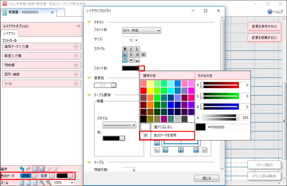Screen dimensions: 287x186
Task: Toggle underline text style
Action: (137, 49)
